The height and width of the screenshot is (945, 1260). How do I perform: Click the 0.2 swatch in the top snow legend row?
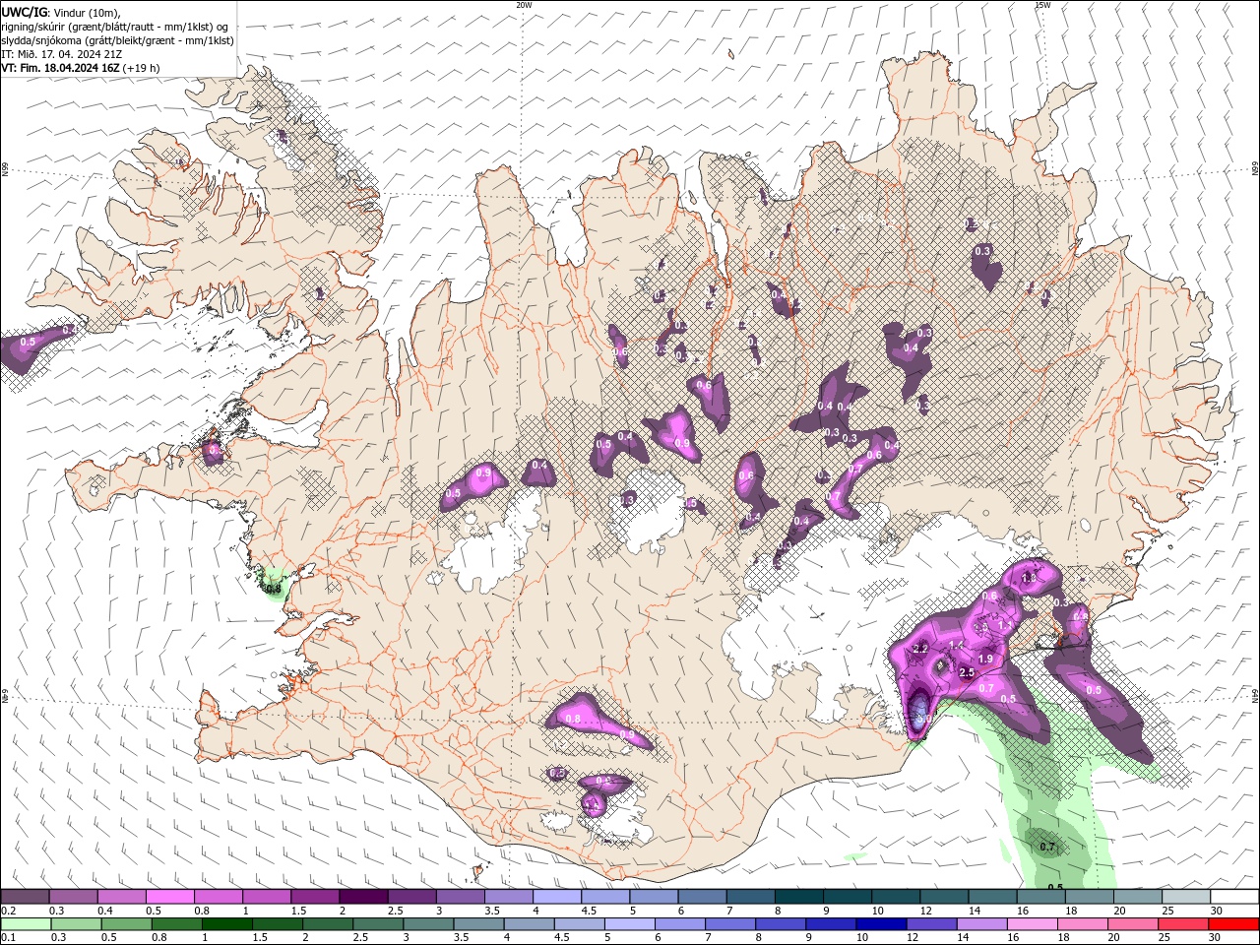point(26,897)
